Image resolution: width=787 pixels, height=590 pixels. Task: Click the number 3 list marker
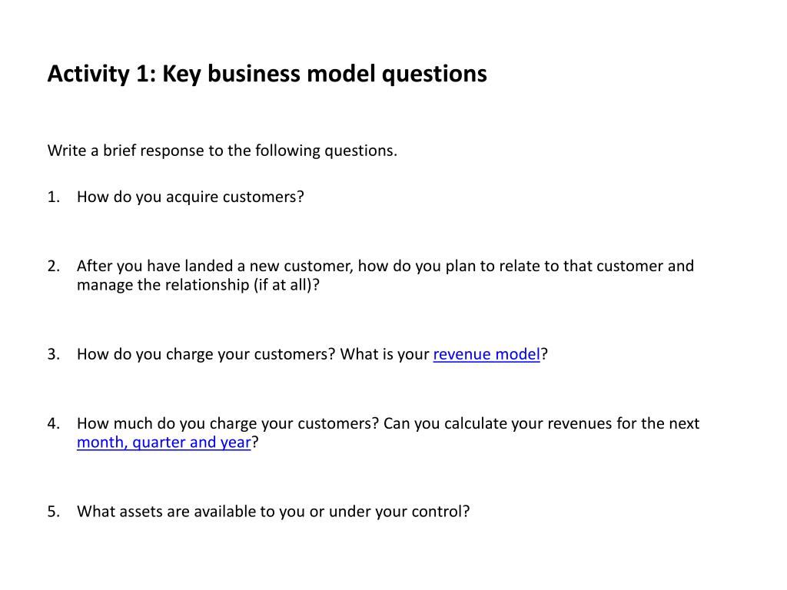[x=54, y=354]
